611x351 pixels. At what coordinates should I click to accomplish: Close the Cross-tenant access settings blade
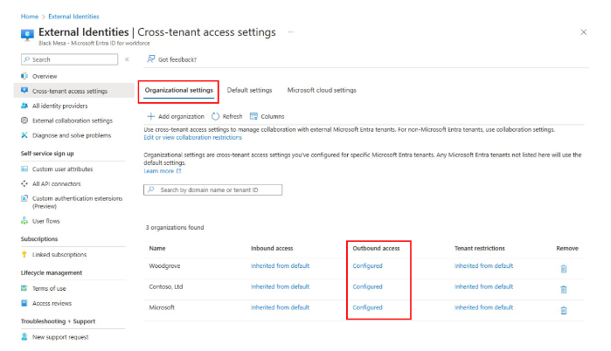click(583, 32)
